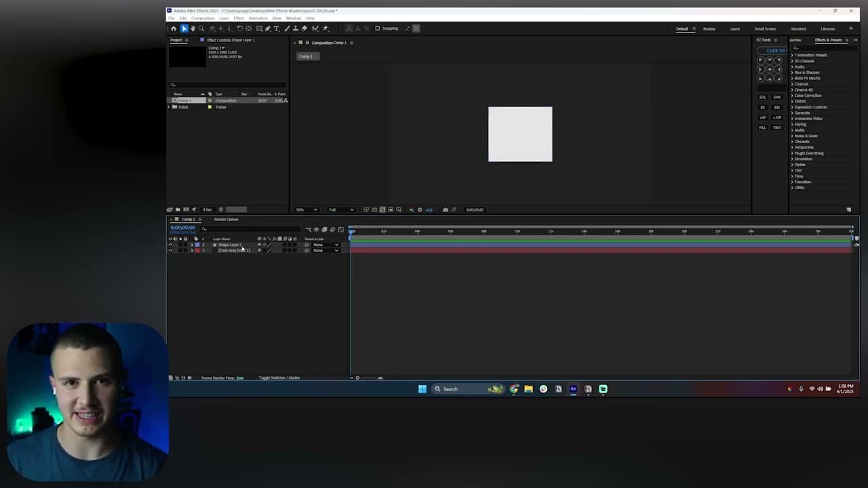This screenshot has height=488, width=868.
Task: Select the Hand tool
Action: click(x=193, y=28)
